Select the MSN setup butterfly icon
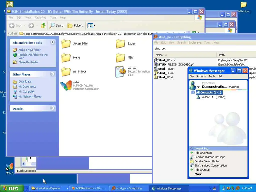The height and width of the screenshot is (192, 256). 66,85
